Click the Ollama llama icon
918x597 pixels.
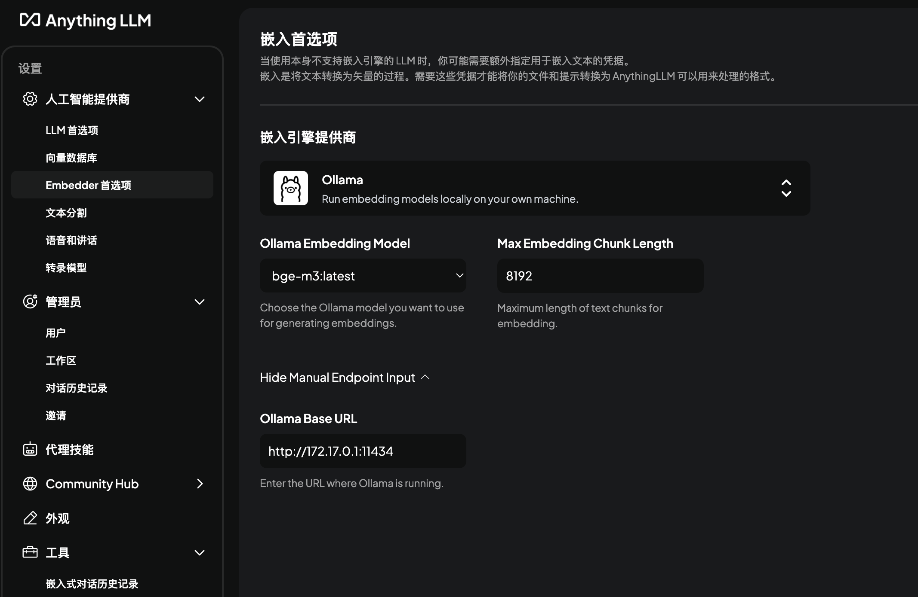click(291, 188)
